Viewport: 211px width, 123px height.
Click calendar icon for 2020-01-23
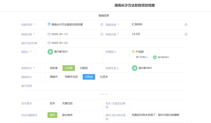[49, 43]
